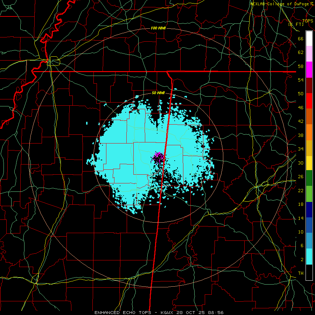The height and width of the screenshot is (315, 315).
Task: Click the 34 legend value
Action: [x=301, y=149]
